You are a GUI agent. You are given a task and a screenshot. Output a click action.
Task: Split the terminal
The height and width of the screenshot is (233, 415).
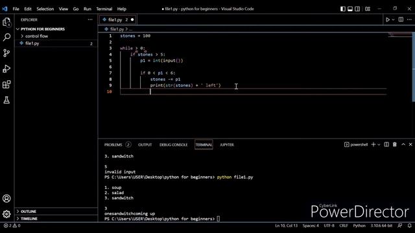pos(386,144)
